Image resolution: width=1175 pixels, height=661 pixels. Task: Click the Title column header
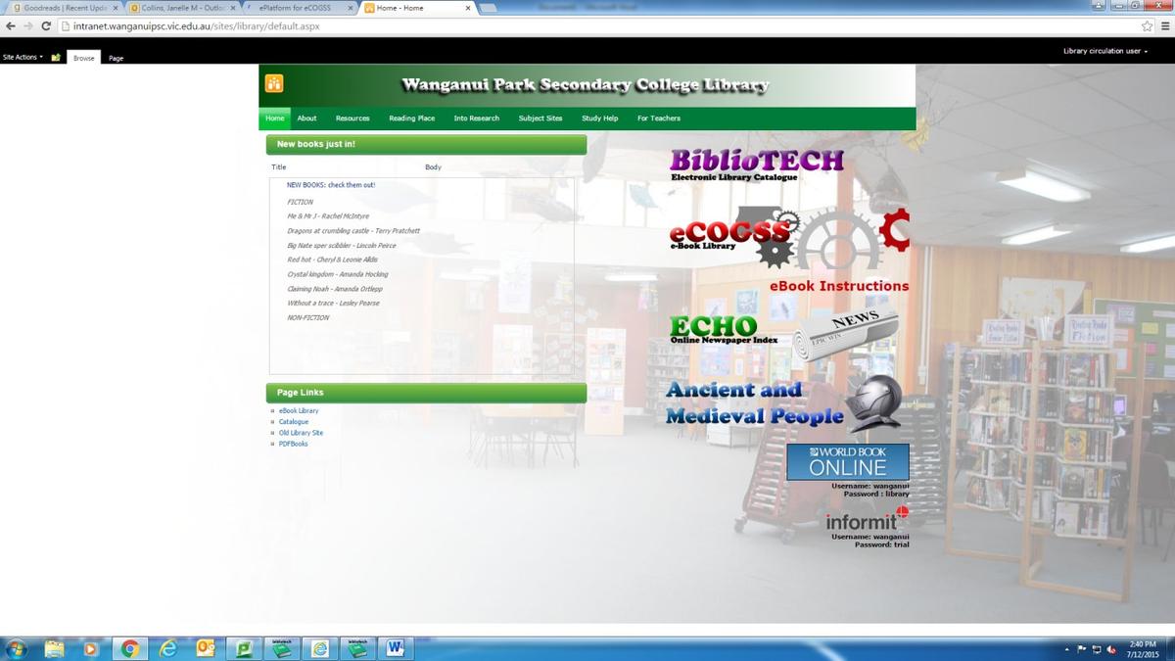tap(279, 167)
